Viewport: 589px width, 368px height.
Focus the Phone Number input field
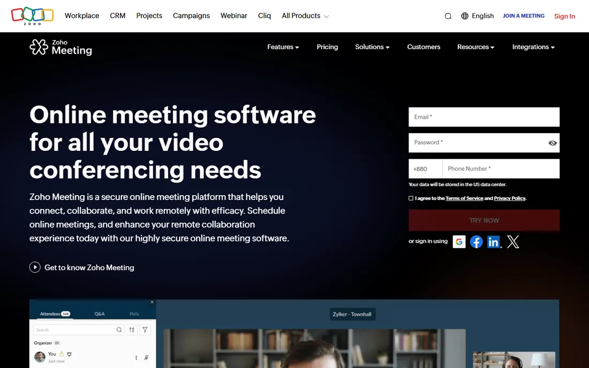501,169
